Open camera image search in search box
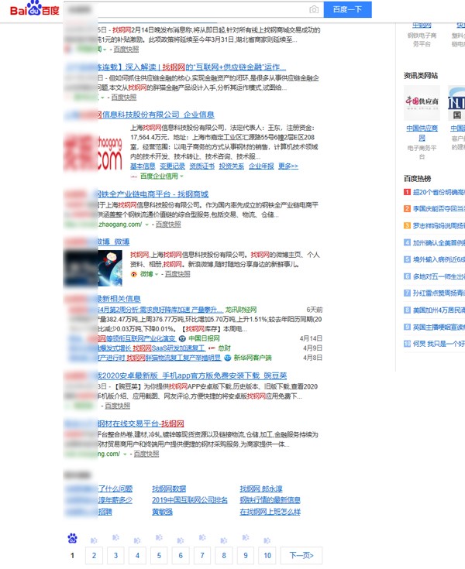 tap(314, 9)
